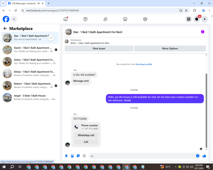Close the Messenger tab
Image resolution: width=213 pixels, height=170 pixels.
pos(43,3)
